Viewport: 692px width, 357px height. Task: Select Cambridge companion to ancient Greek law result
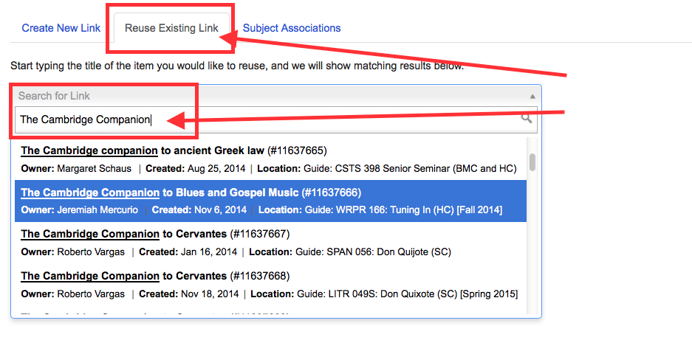(x=270, y=159)
